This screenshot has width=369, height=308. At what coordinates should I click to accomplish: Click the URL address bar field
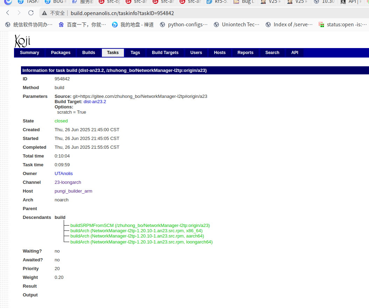tap(210, 13)
